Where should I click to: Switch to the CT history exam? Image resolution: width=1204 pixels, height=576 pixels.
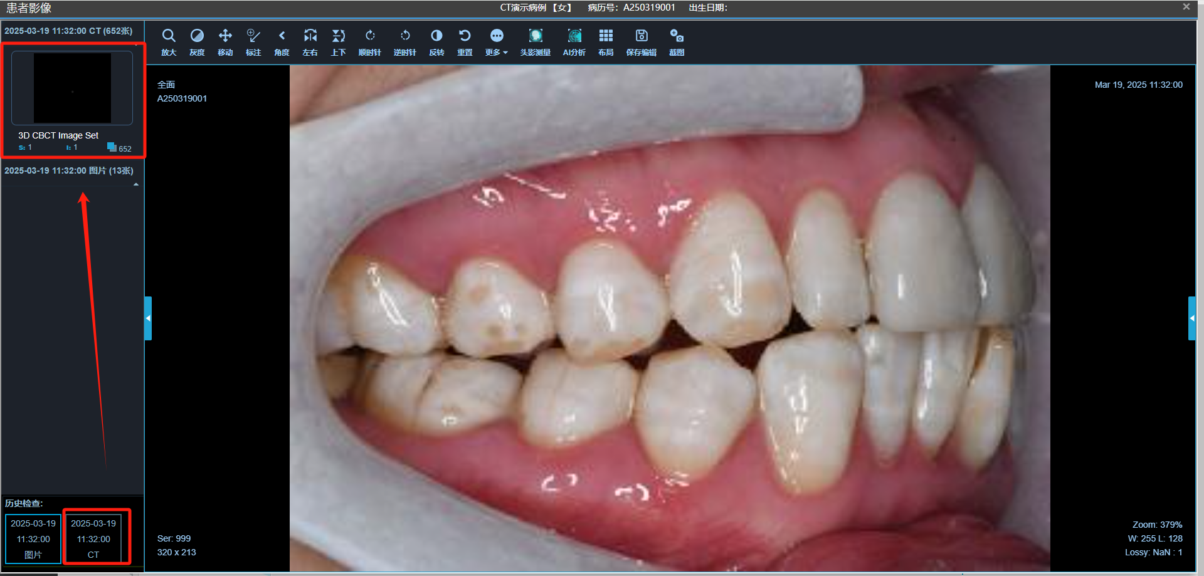tap(95, 538)
